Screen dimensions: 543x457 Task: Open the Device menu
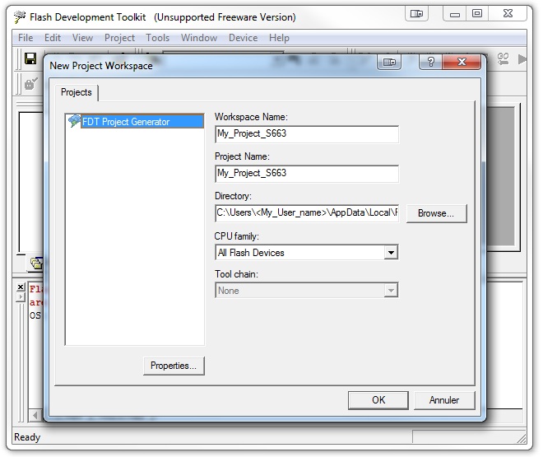pos(243,37)
